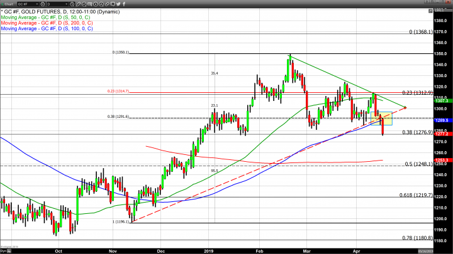The width and height of the screenshot is (453, 254).
Task: Click the red 0.23 (1314.7) retracement label
Action: click(118, 92)
